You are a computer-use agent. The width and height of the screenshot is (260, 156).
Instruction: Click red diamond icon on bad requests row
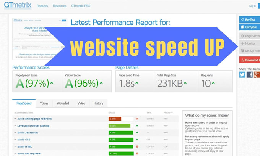tap(137, 153)
